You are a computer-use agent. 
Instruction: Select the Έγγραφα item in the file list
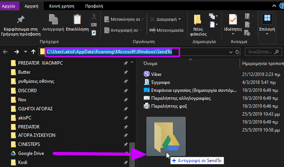(x=157, y=82)
